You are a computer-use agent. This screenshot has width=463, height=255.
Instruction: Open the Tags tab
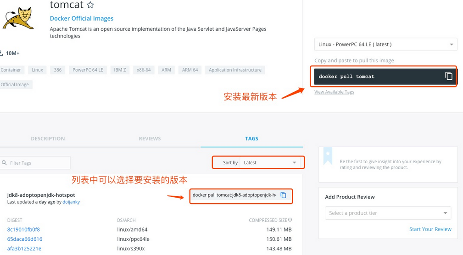(251, 139)
